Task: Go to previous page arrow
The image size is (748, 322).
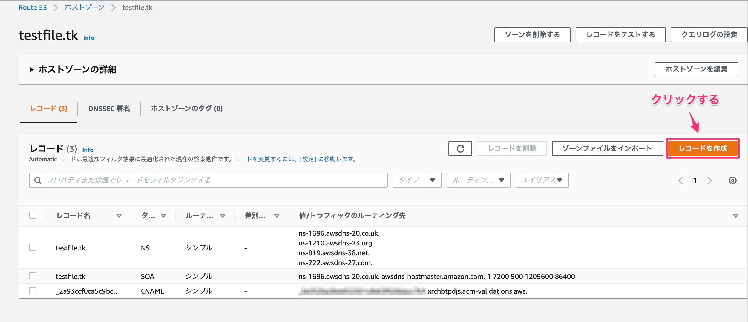Action: click(x=680, y=180)
